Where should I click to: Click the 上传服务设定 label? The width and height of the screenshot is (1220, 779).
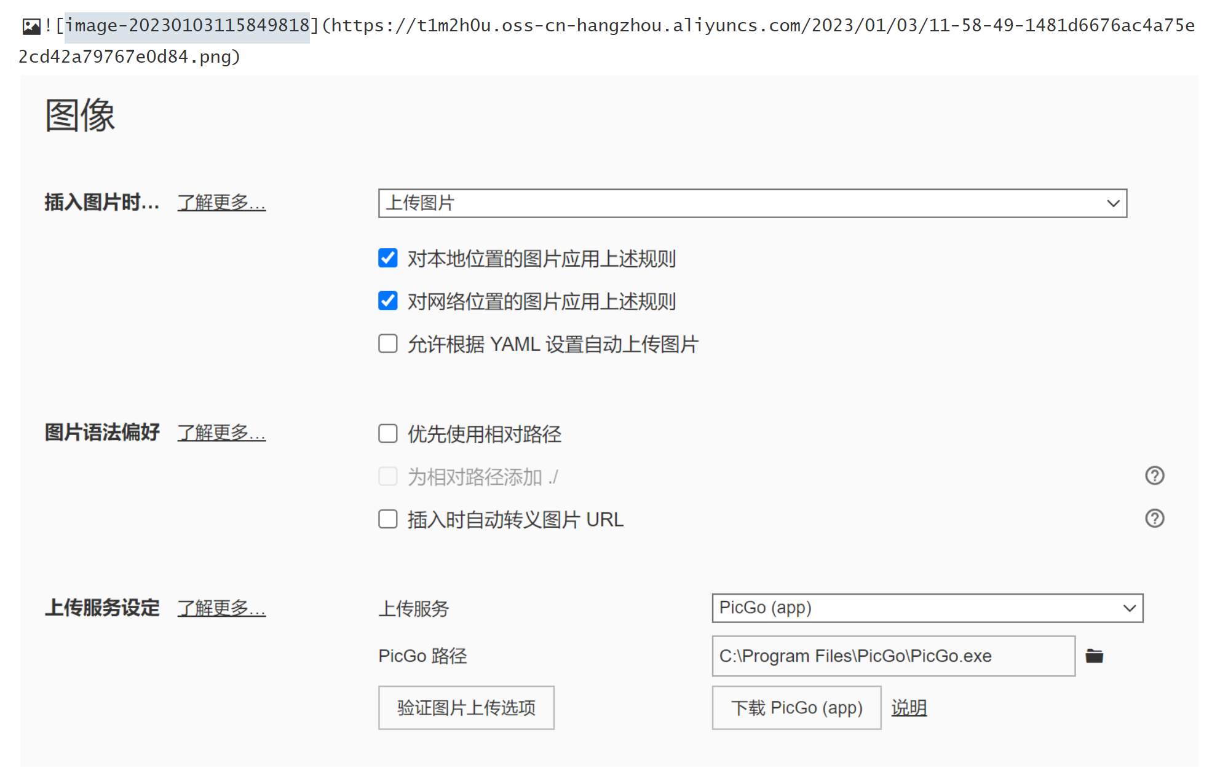[x=102, y=608]
